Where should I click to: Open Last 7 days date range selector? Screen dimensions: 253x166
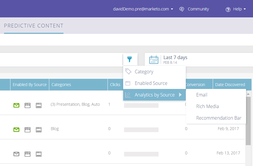175,59
